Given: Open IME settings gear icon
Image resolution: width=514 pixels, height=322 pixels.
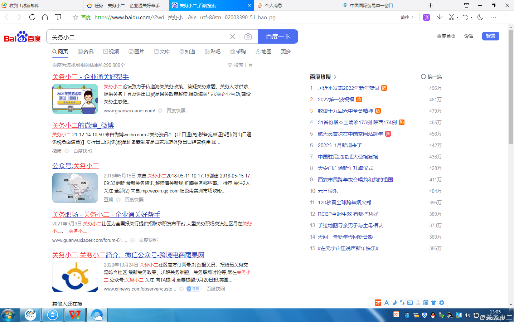Looking at the screenshot, I should [x=442, y=303].
